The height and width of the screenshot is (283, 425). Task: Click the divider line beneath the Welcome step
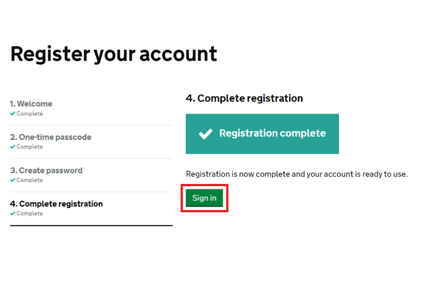(91, 125)
